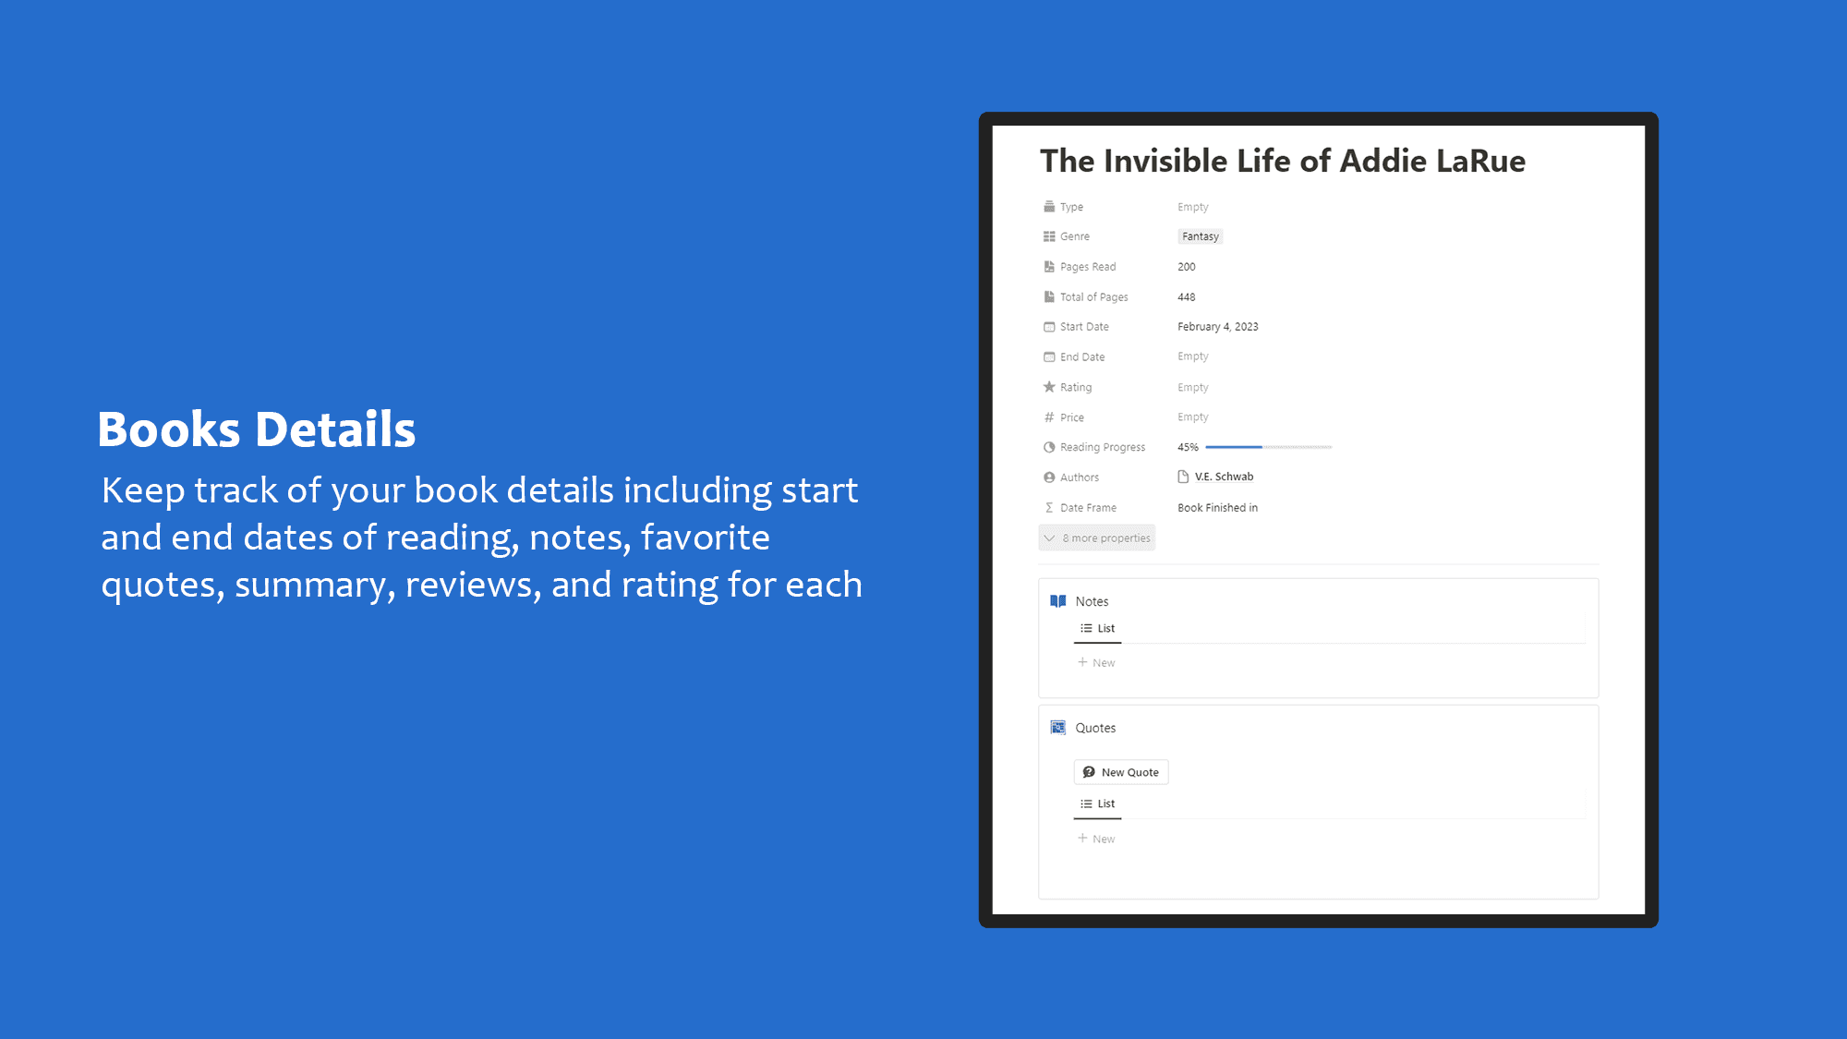Viewport: 1847px width, 1039px height.
Task: Add a New entry in Notes
Action: tap(1097, 663)
